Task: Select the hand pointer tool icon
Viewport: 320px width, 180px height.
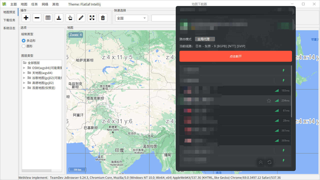Action: click(x=70, y=18)
